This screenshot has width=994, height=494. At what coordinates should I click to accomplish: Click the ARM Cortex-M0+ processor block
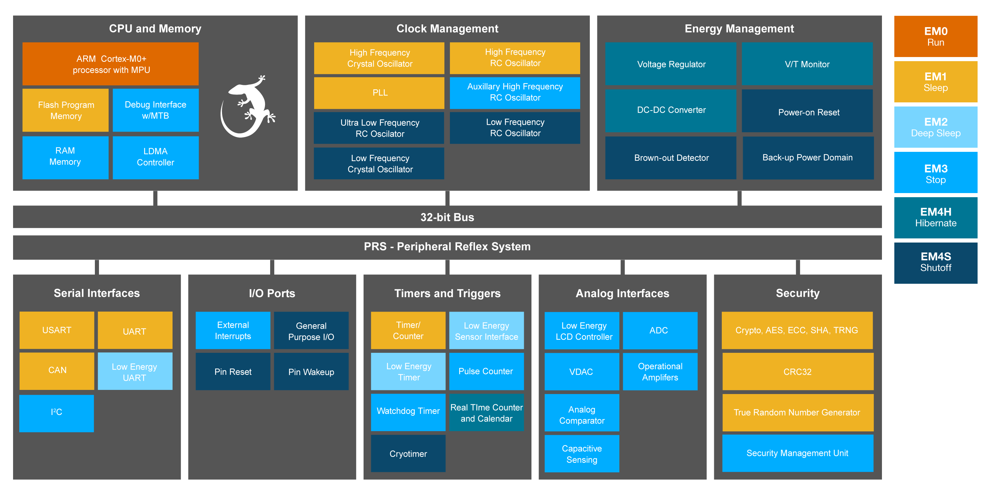click(110, 64)
